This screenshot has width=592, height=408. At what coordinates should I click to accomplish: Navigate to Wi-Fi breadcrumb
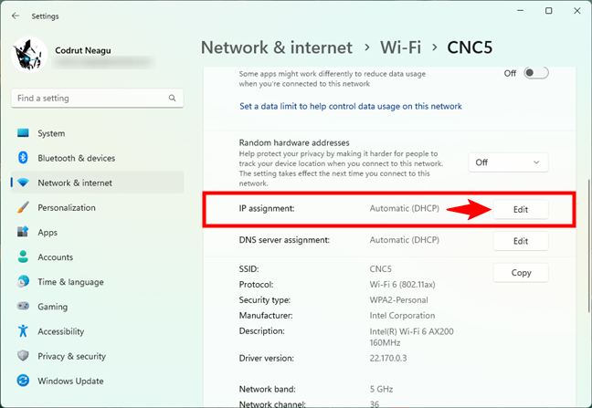coord(399,47)
